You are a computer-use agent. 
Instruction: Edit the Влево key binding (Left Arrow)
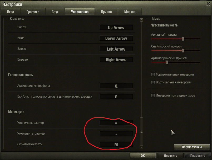[116, 49]
